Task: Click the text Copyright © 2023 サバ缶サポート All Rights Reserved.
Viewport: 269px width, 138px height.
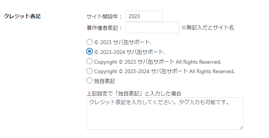Action: pos(158,62)
